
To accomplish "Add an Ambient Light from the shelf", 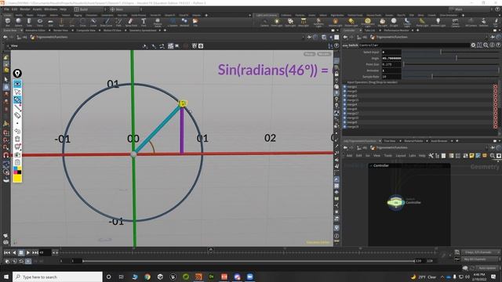I will tap(438, 23).
